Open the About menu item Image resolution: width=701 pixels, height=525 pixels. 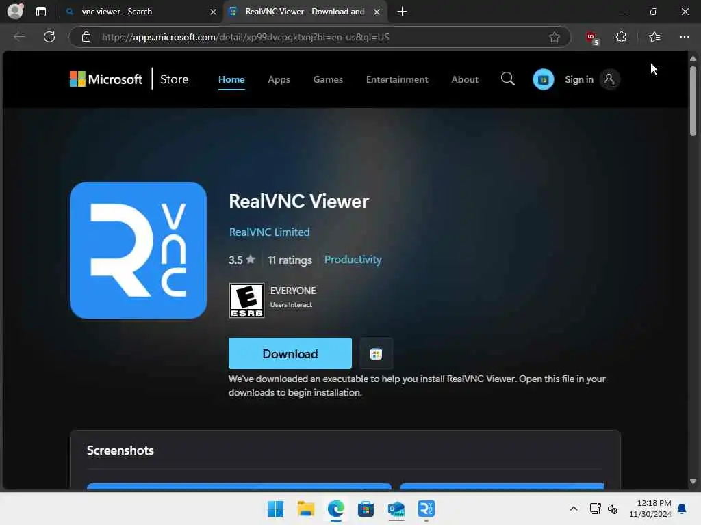[x=465, y=79]
